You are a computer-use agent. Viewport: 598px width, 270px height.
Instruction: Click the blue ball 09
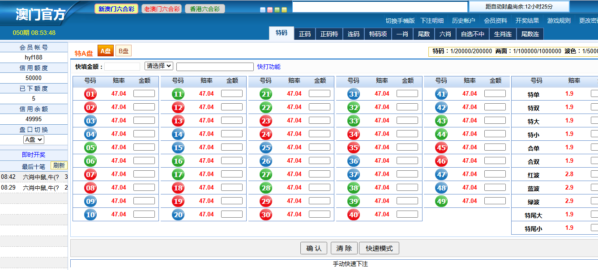pyautogui.click(x=90, y=201)
